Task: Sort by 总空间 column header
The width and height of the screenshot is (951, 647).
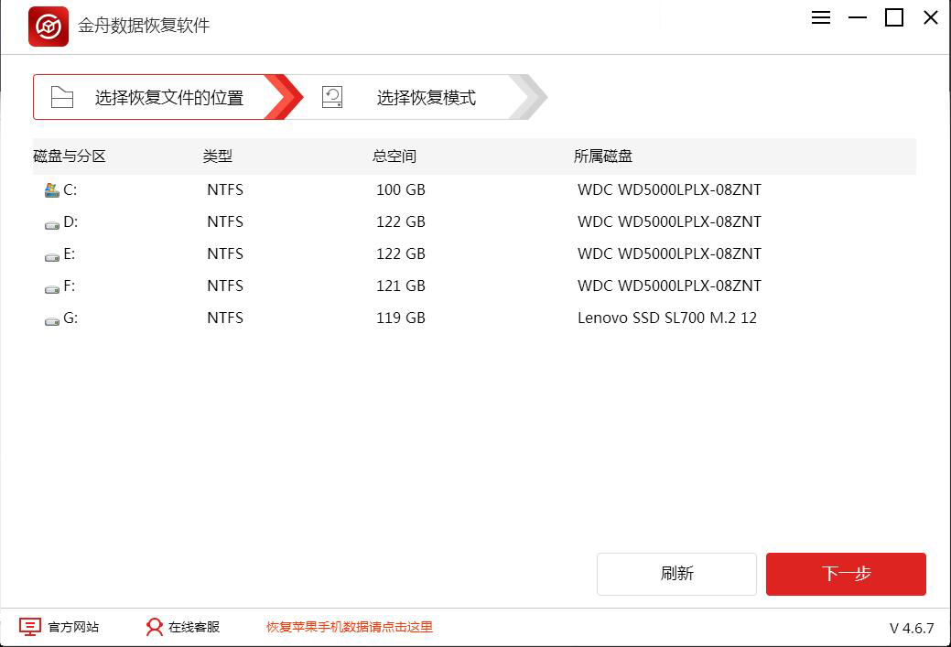Action: coord(394,156)
